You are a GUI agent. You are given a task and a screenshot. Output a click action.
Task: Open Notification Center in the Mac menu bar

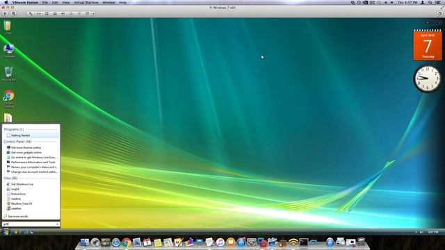(438, 3)
